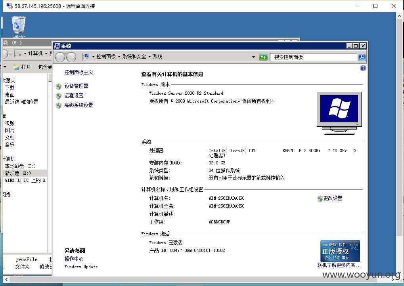This screenshot has width=404, height=286.
Task: Click the shield icon beside 更改设置
Action: pyautogui.click(x=320, y=198)
